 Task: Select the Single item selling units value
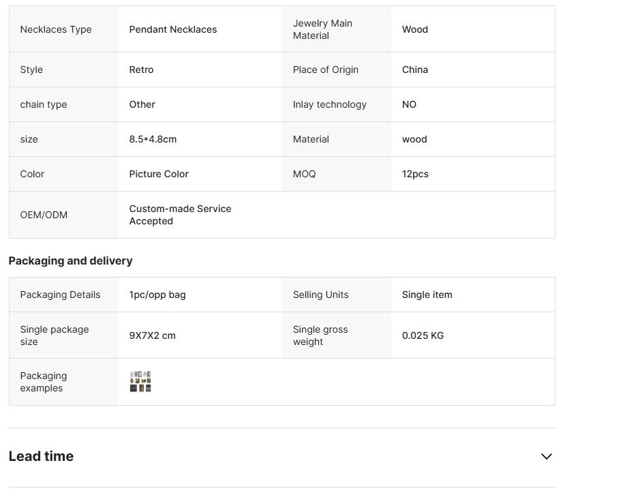click(427, 295)
